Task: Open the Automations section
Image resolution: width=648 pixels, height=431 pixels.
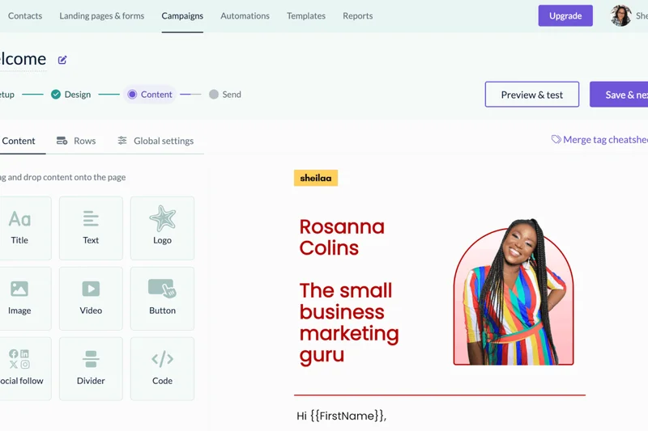Action: coord(245,15)
